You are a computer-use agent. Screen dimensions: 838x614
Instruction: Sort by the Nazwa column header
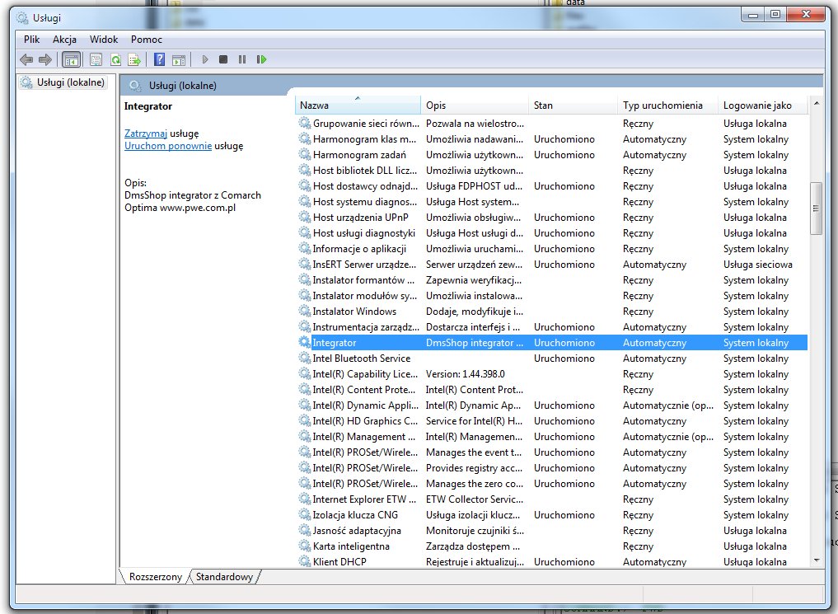(x=358, y=105)
